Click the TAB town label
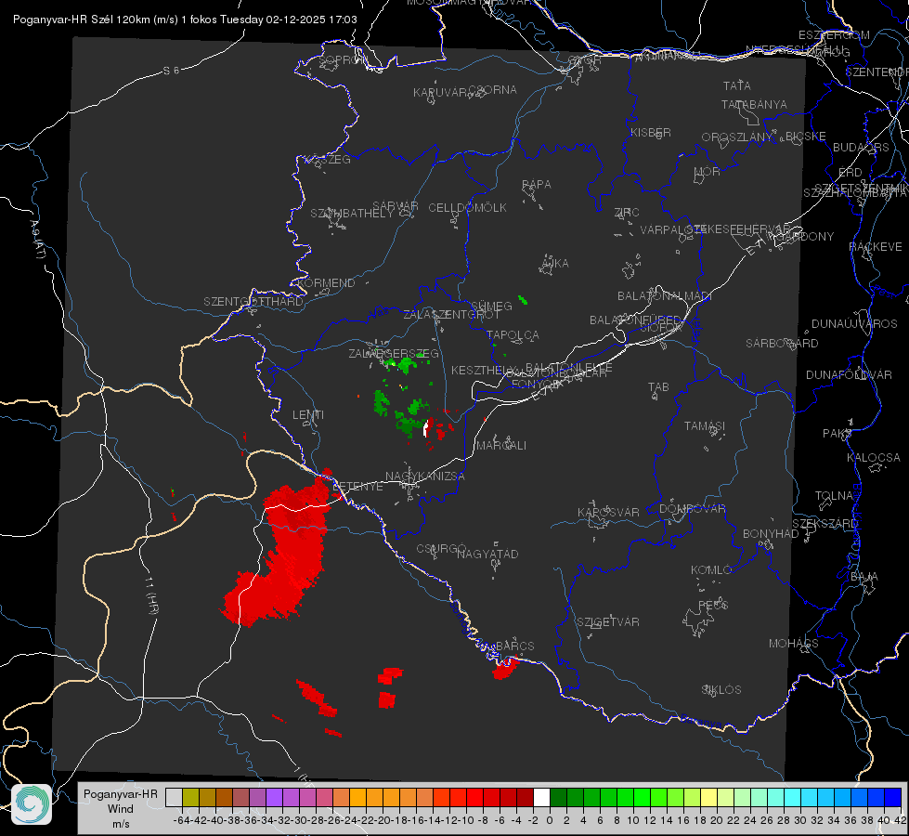 click(x=658, y=387)
